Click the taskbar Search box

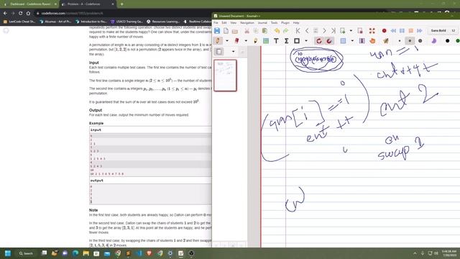26,253
